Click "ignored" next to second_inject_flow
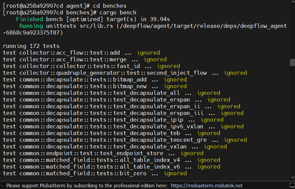 click(x=235, y=73)
